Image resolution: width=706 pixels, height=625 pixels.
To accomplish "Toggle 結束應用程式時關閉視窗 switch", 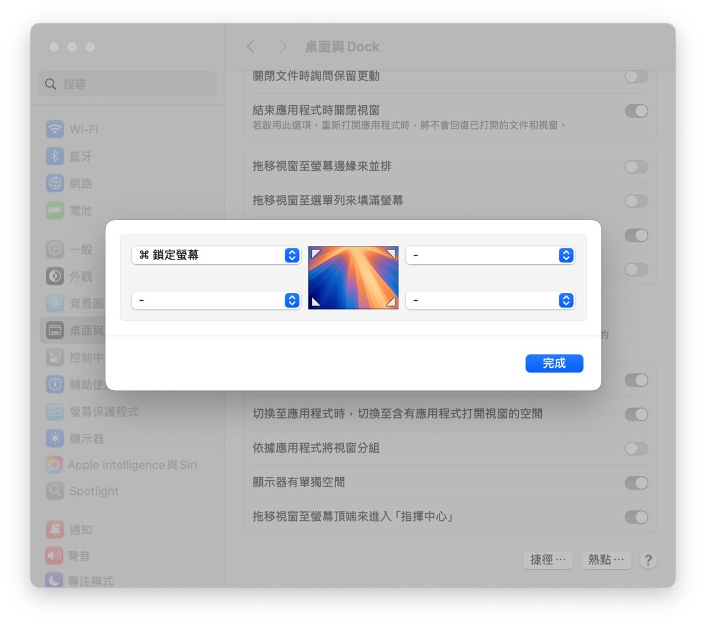I will (x=636, y=111).
